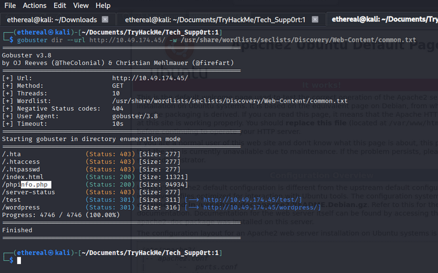
Task: Click the /wordpress path in results
Action: coord(21,208)
